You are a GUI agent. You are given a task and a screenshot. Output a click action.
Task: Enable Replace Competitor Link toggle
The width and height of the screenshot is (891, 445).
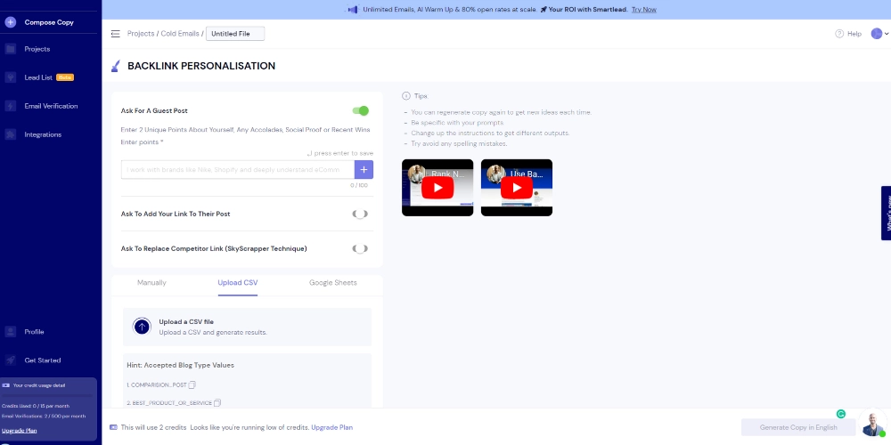point(360,248)
